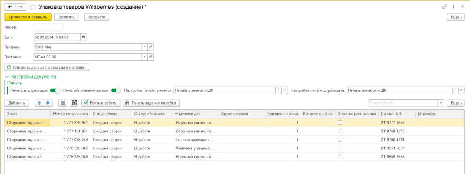Select QR data cell 2119777 6553
The height and width of the screenshot is (174, 470).
pos(397,122)
